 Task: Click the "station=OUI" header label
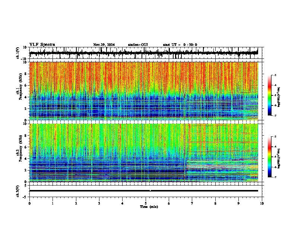138,45
